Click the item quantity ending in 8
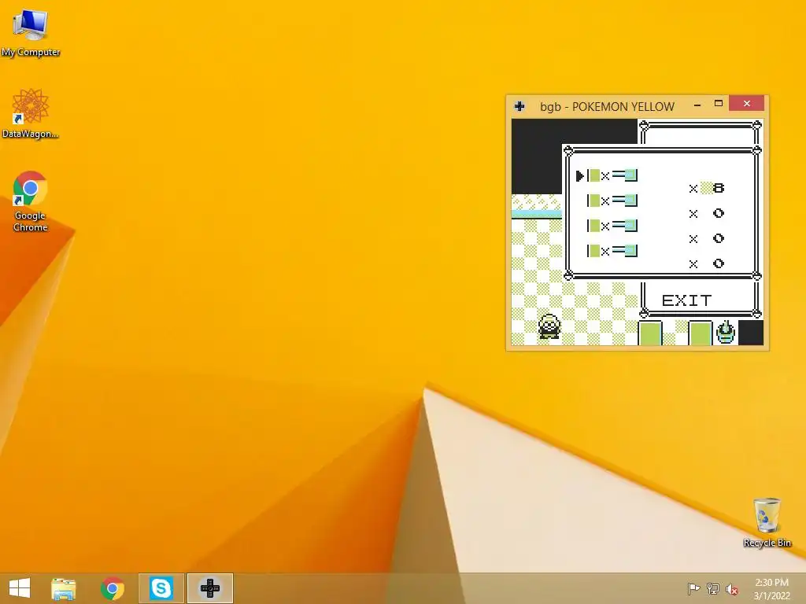 (707, 188)
